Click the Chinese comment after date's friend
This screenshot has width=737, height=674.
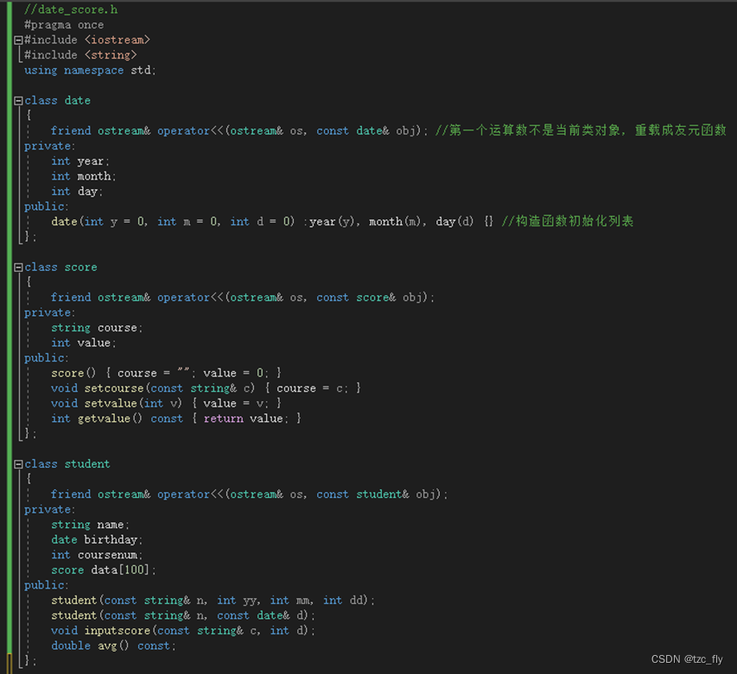tap(581, 130)
